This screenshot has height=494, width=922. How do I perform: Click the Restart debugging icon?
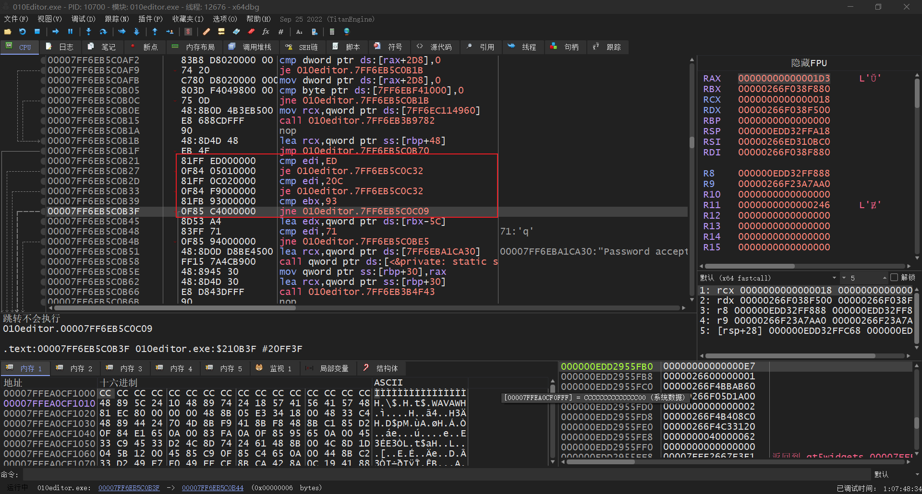point(23,32)
